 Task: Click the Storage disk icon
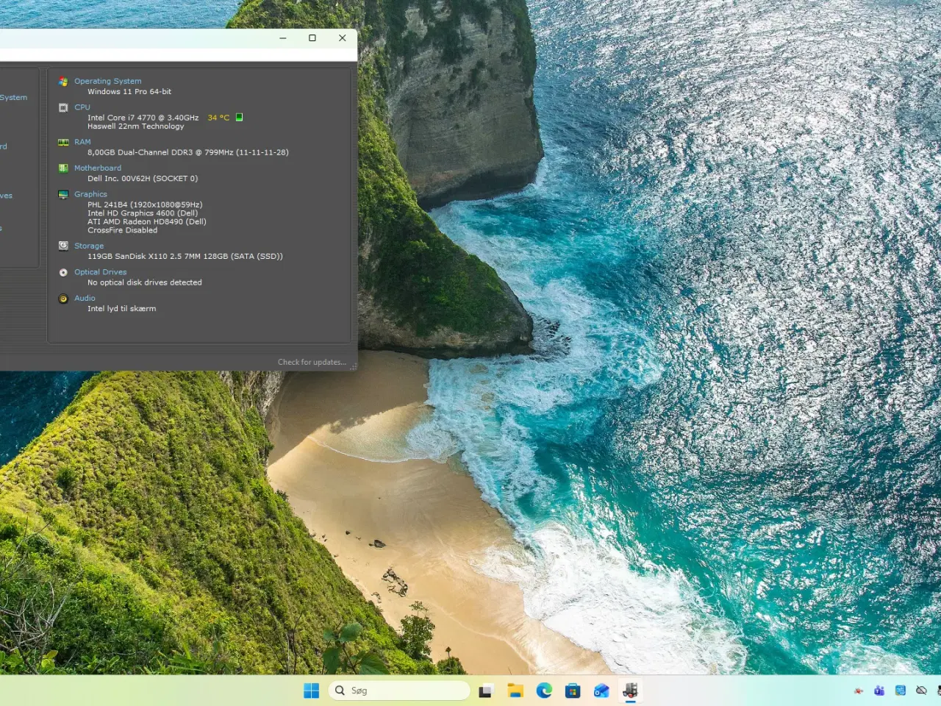click(x=63, y=246)
